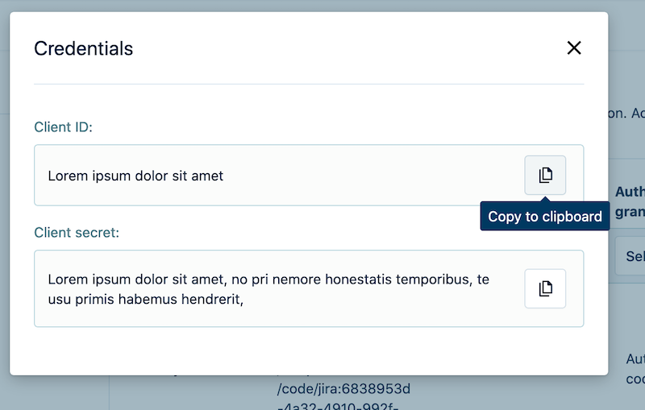Viewport: 645px width, 410px height.
Task: Click the bold 'Auth' heading behind dialog
Action: click(x=630, y=192)
